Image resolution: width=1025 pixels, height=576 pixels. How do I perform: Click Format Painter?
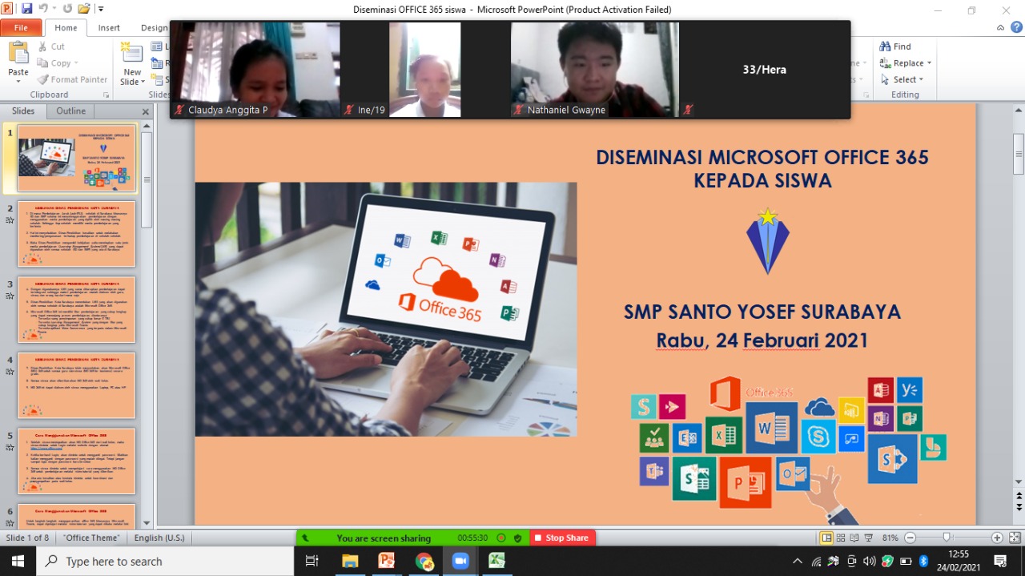click(x=72, y=79)
